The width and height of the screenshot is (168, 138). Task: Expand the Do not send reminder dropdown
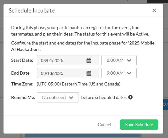[58, 97]
